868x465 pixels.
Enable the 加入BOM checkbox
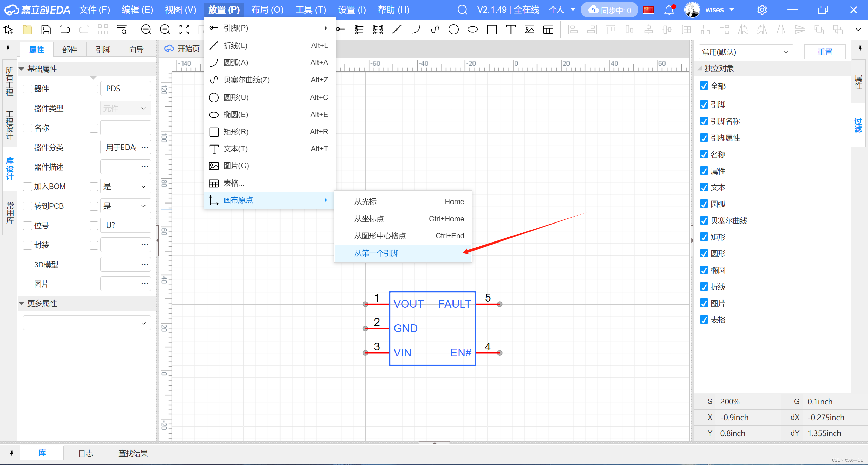[x=27, y=187]
